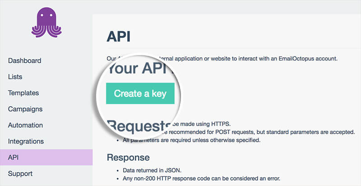Click the 'recommended for POST requests' line
Viewport: 361px width, 186px height.
click(x=259, y=132)
